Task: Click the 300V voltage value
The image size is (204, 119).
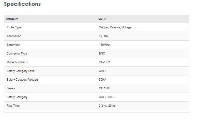Action: pyautogui.click(x=102, y=80)
